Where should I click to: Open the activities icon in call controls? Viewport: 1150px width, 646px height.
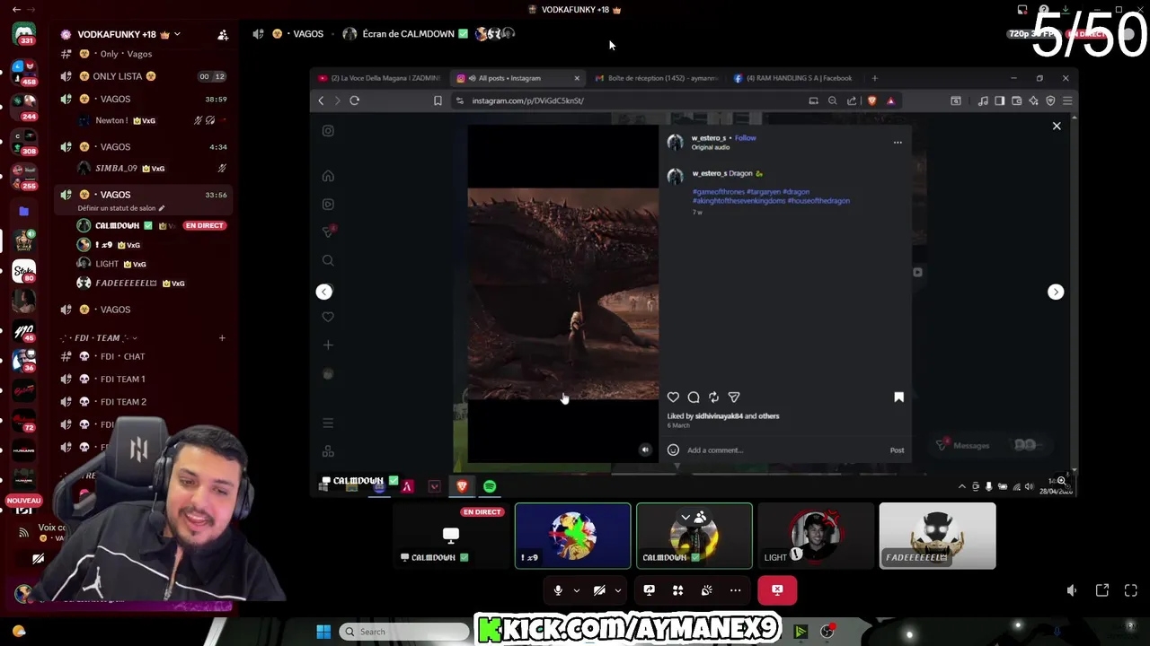coord(677,590)
